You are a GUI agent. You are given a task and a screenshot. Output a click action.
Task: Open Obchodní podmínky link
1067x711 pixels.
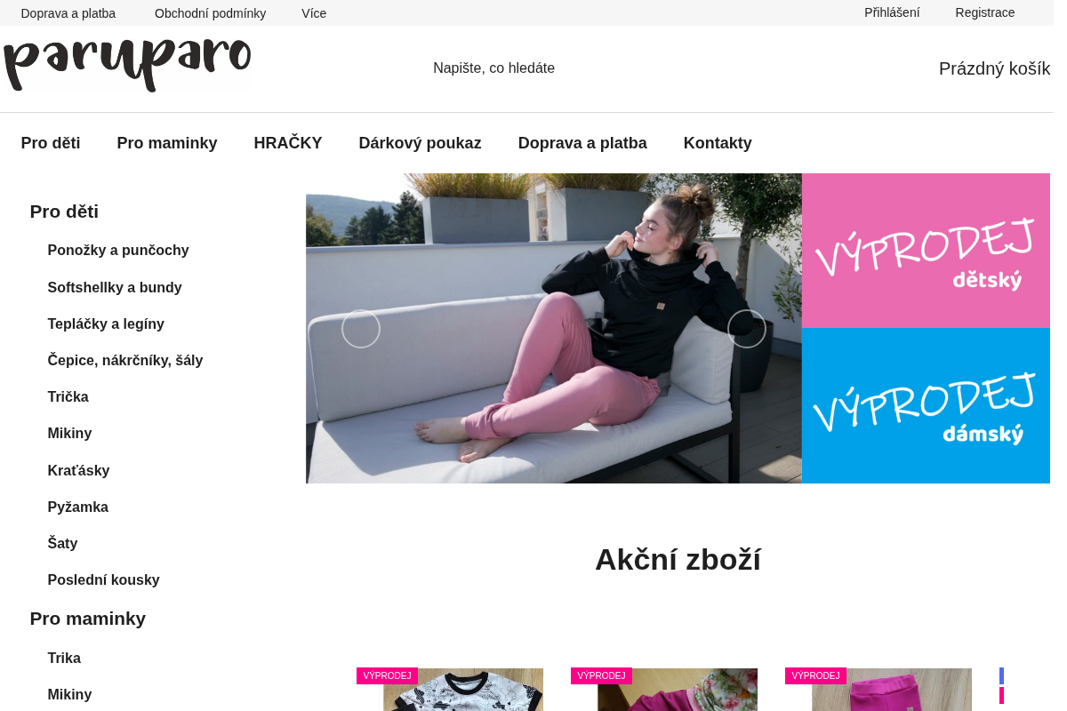[x=210, y=13]
